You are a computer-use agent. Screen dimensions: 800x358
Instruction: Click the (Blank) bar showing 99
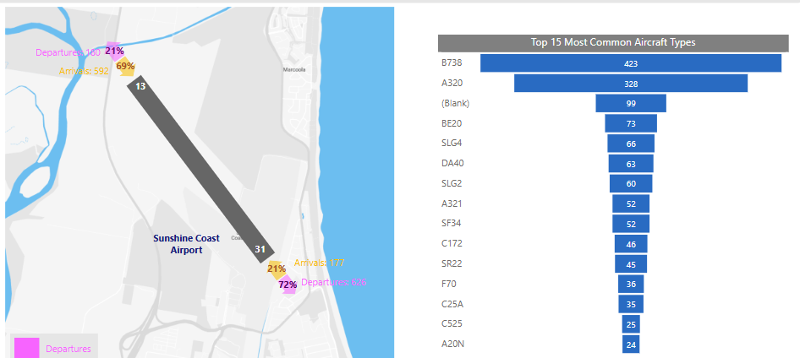point(630,103)
